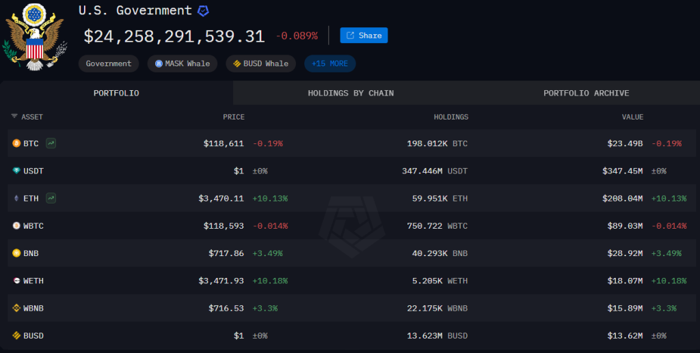Click the $208.04M ETH value
This screenshot has width=700, height=353.
point(622,198)
